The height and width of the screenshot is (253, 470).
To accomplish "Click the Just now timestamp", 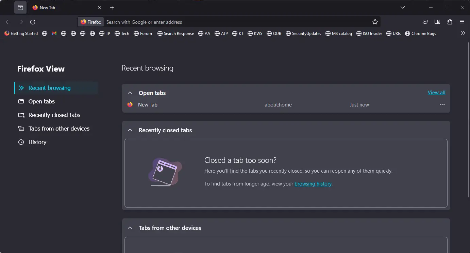I will pyautogui.click(x=359, y=105).
